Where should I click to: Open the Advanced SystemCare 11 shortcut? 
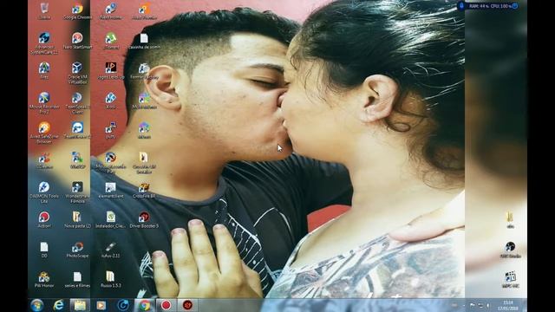[44, 43]
